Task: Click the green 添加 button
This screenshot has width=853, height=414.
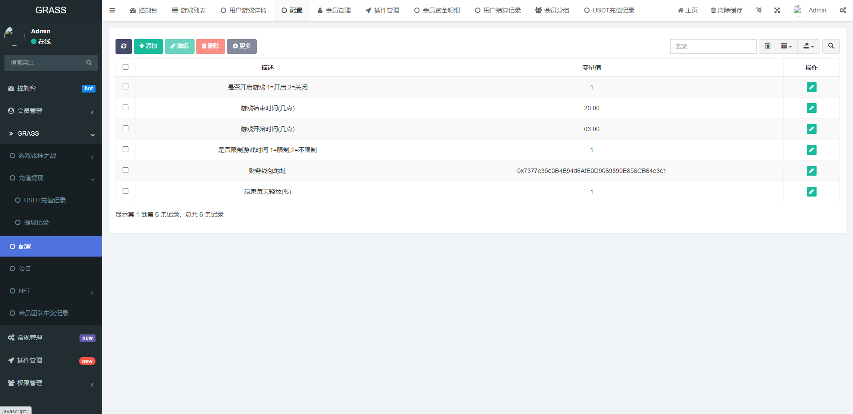Action: pos(148,46)
